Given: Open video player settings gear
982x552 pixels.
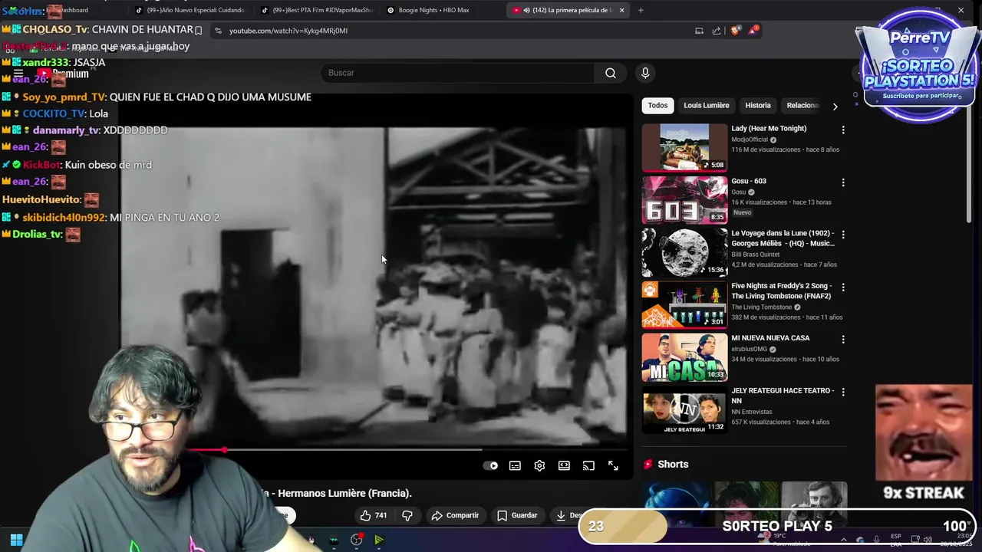Looking at the screenshot, I should 539,465.
